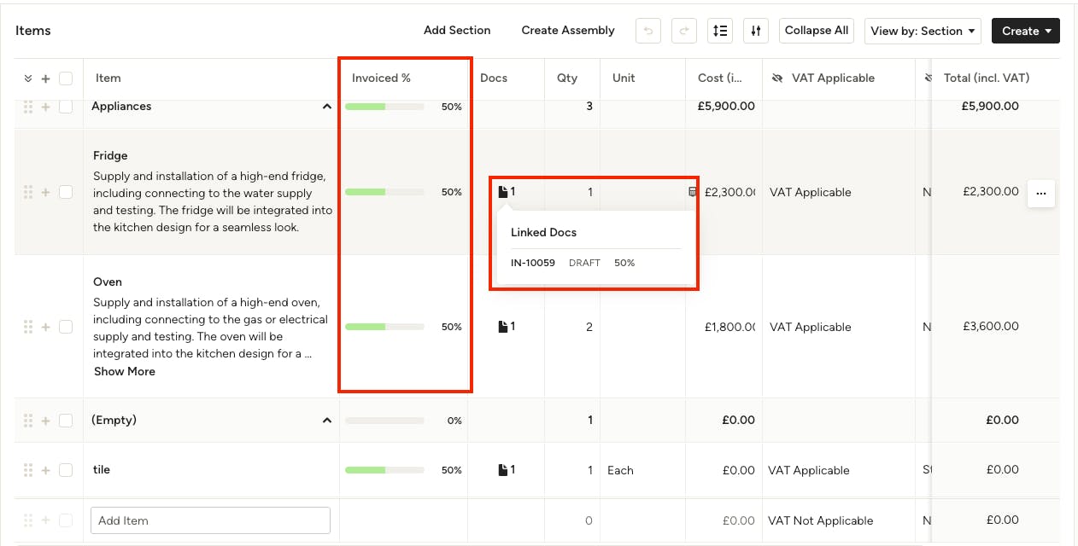The image size is (1078, 546).
Task: Open the View by: Section dropdown
Action: [923, 31]
